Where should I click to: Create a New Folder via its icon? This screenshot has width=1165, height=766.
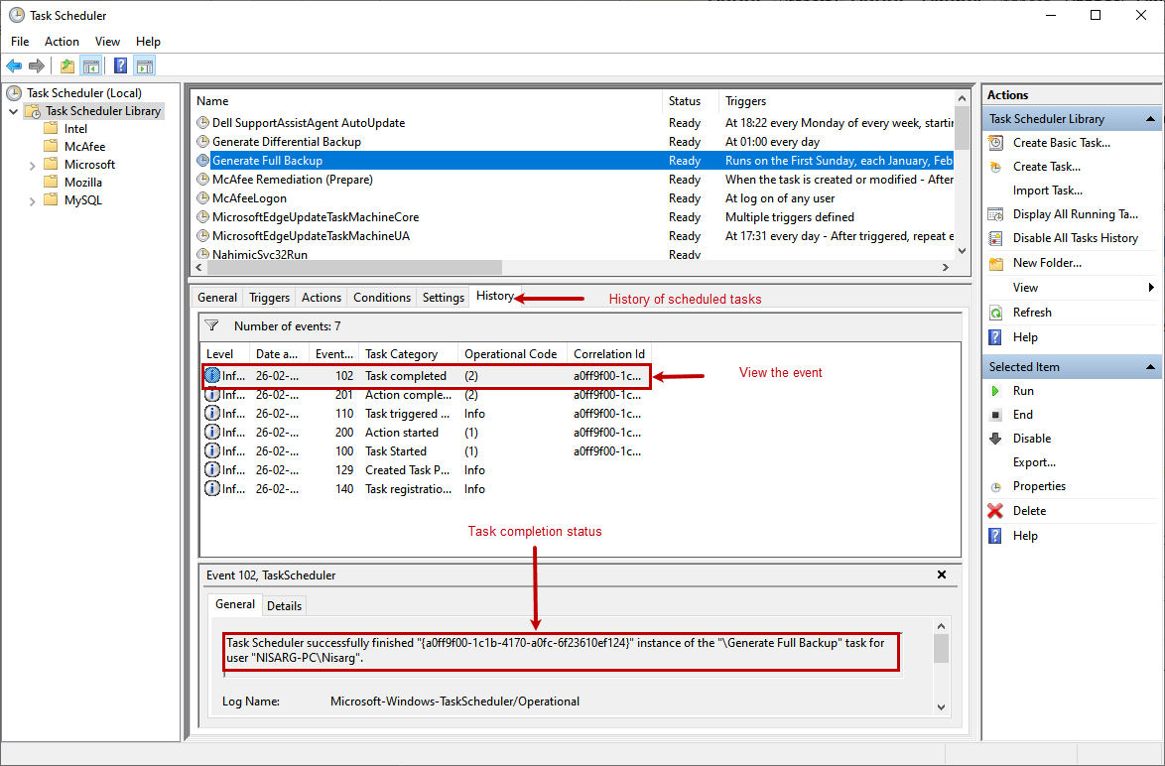[993, 262]
